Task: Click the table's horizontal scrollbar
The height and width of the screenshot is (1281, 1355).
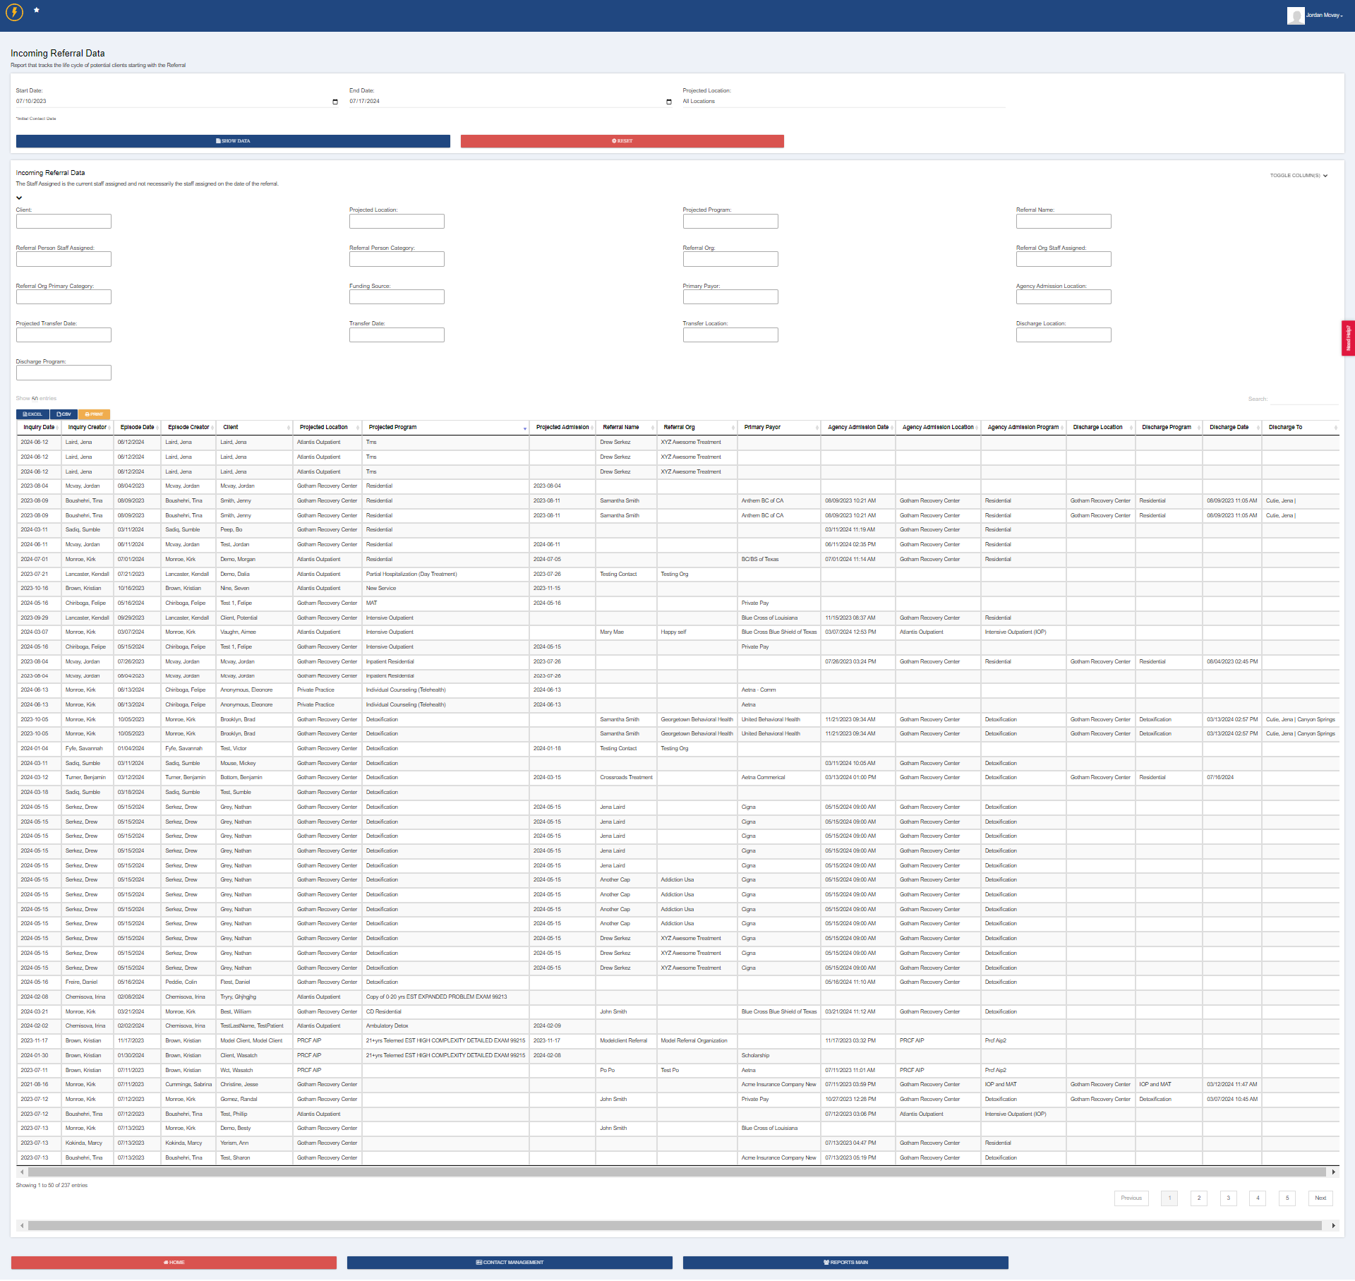Action: coord(677,1172)
